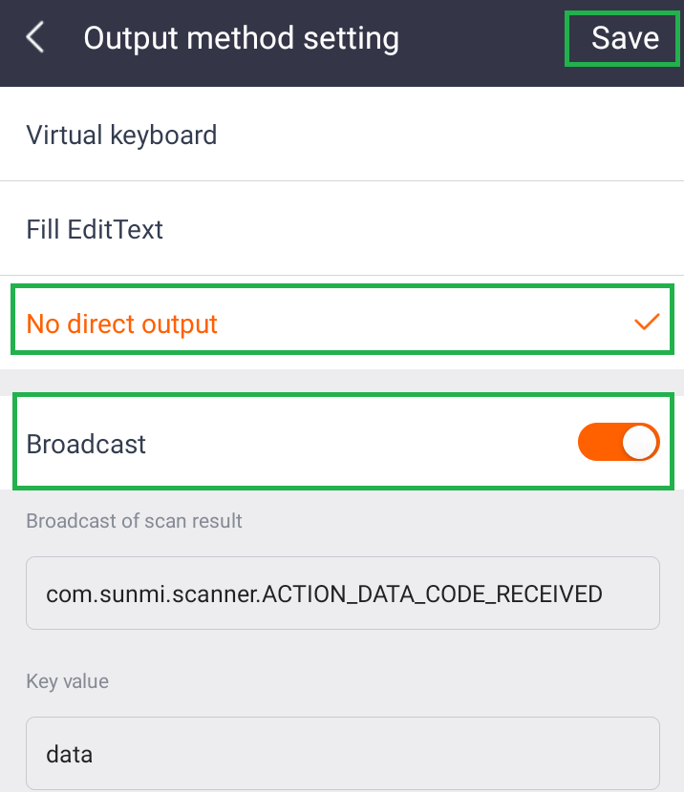Viewport: 684px width, 792px height.
Task: Go back using the header arrow
Action: [x=35, y=38]
